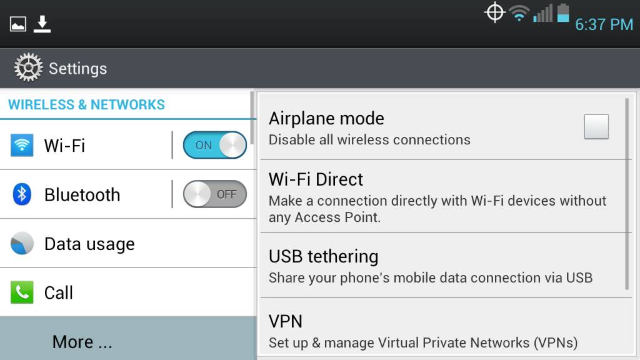Tap the download notification icon
This screenshot has width=640, height=360.
42,24
